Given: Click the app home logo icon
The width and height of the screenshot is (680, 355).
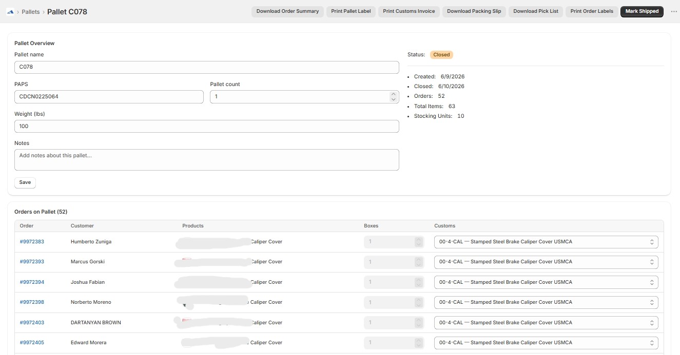Looking at the screenshot, I should click(x=10, y=11).
